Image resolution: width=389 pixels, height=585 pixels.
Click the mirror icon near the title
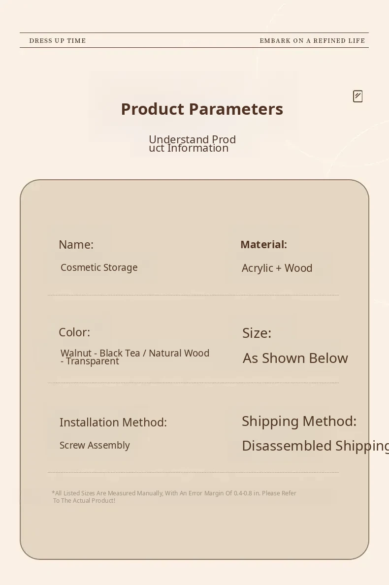(x=358, y=97)
